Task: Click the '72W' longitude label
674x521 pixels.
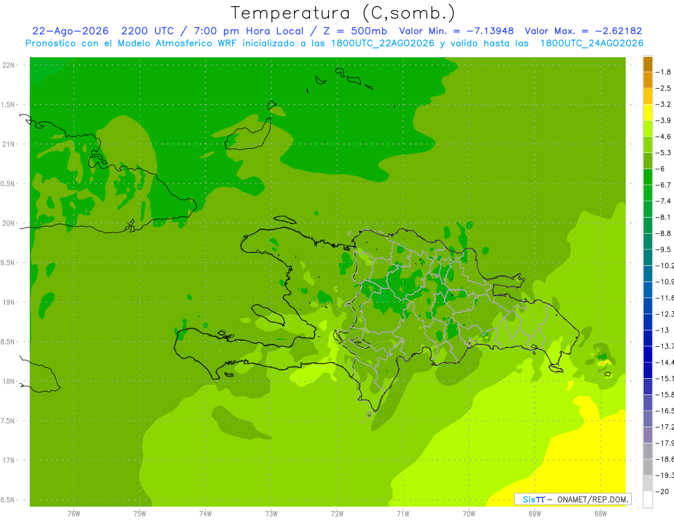Action: pyautogui.click(x=337, y=513)
